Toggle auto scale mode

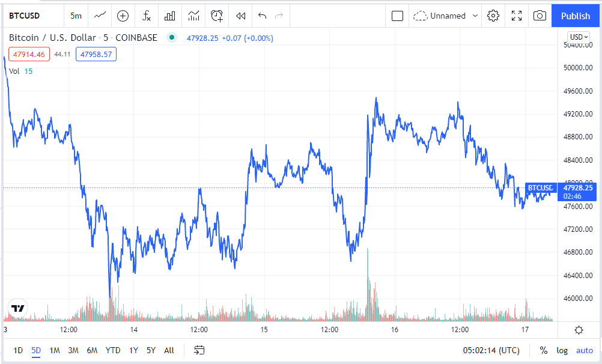point(584,350)
